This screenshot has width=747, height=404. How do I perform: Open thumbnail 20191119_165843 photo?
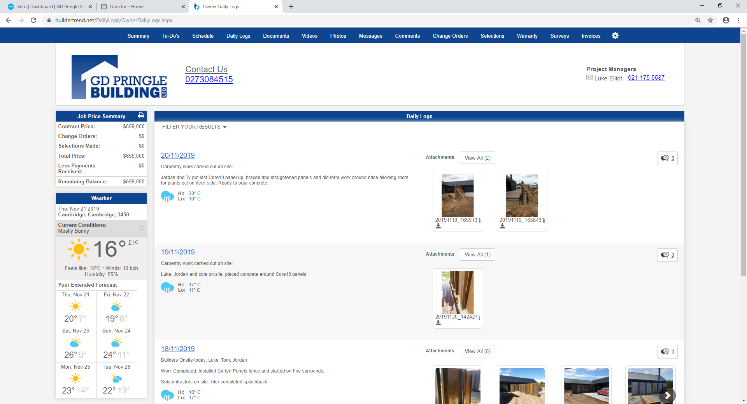(522, 195)
